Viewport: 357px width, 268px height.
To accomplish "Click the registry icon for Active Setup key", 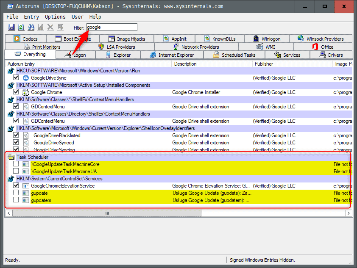I will (x=11, y=85).
